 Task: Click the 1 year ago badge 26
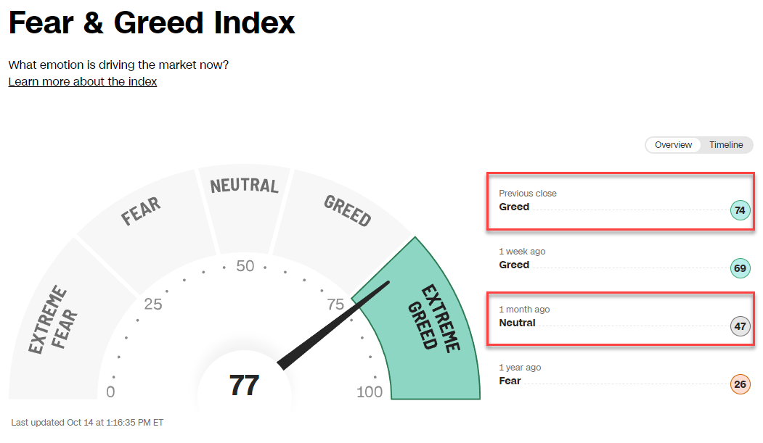coord(740,385)
